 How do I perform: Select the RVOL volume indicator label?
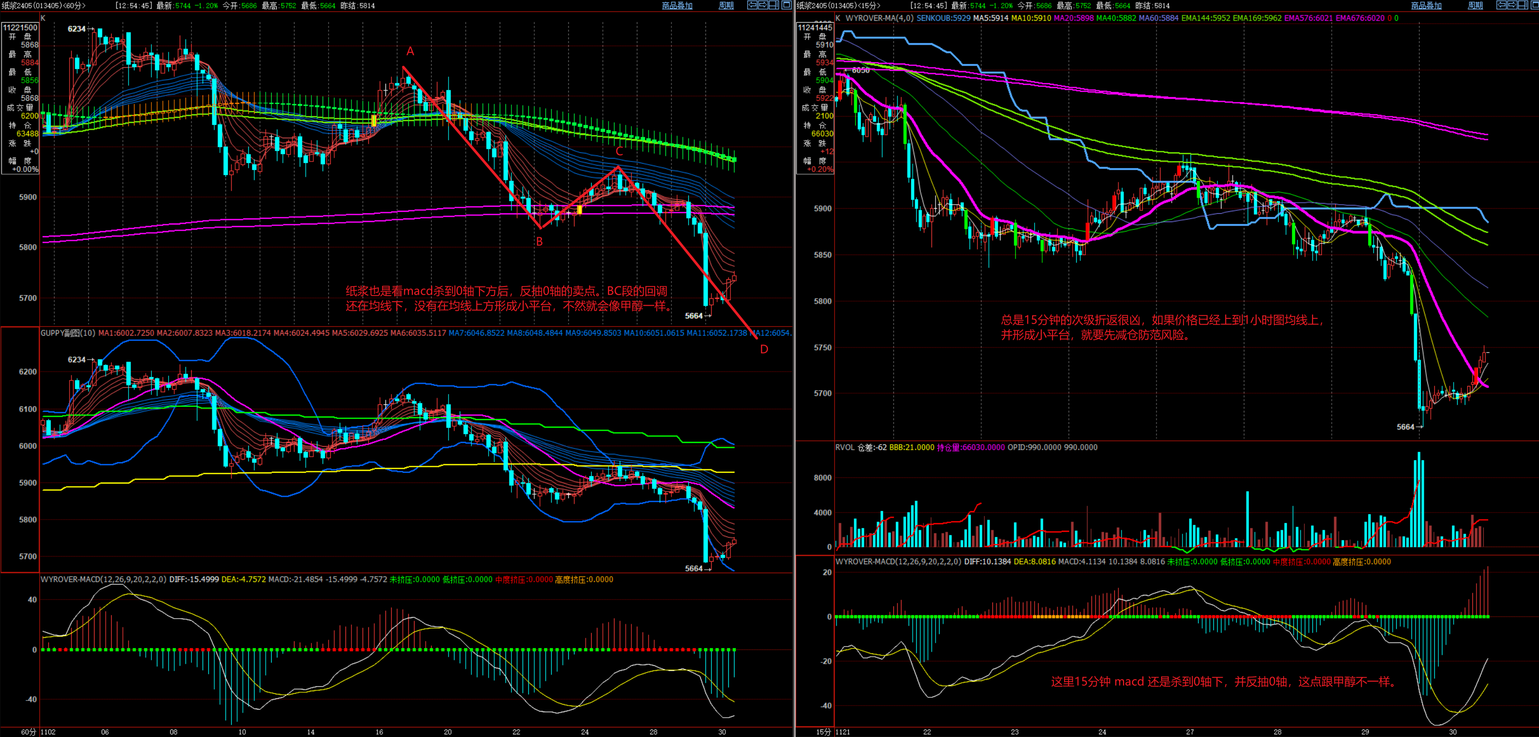[x=845, y=447]
